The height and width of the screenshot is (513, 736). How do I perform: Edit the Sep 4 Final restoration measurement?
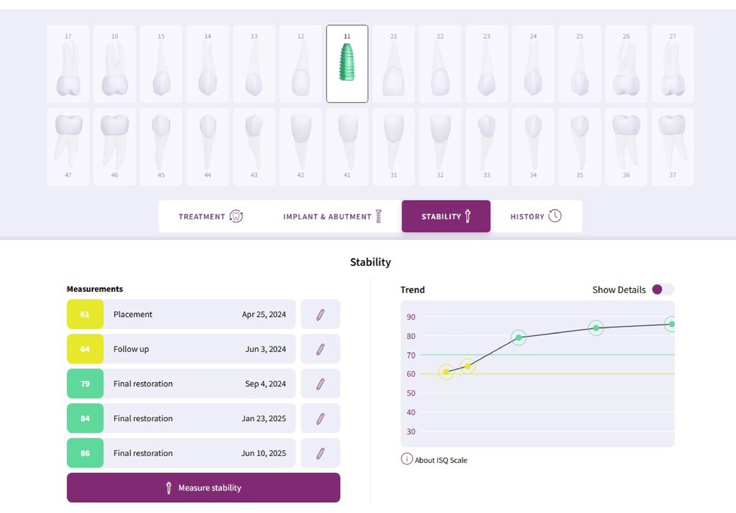320,383
